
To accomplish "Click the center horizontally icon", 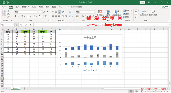I will 56,16.
